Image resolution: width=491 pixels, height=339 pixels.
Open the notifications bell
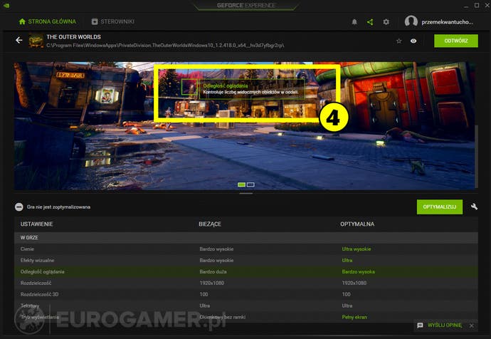coord(354,22)
